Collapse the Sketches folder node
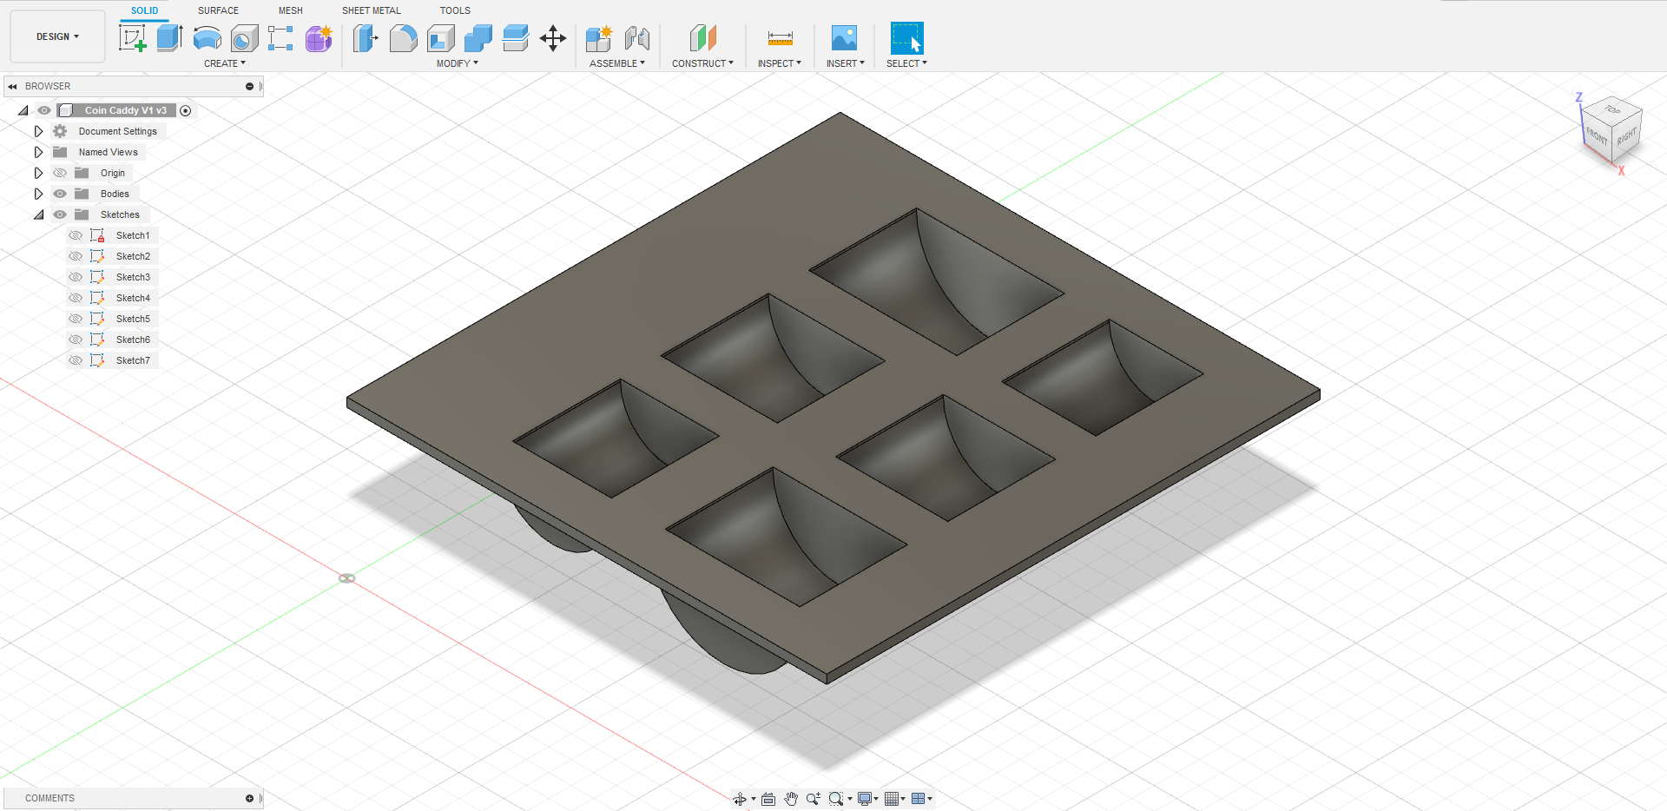The height and width of the screenshot is (811, 1667). coord(38,214)
